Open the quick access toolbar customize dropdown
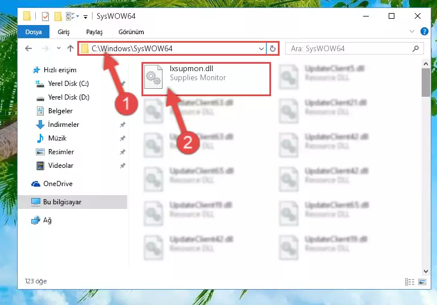This screenshot has height=305, width=437. 86,17
